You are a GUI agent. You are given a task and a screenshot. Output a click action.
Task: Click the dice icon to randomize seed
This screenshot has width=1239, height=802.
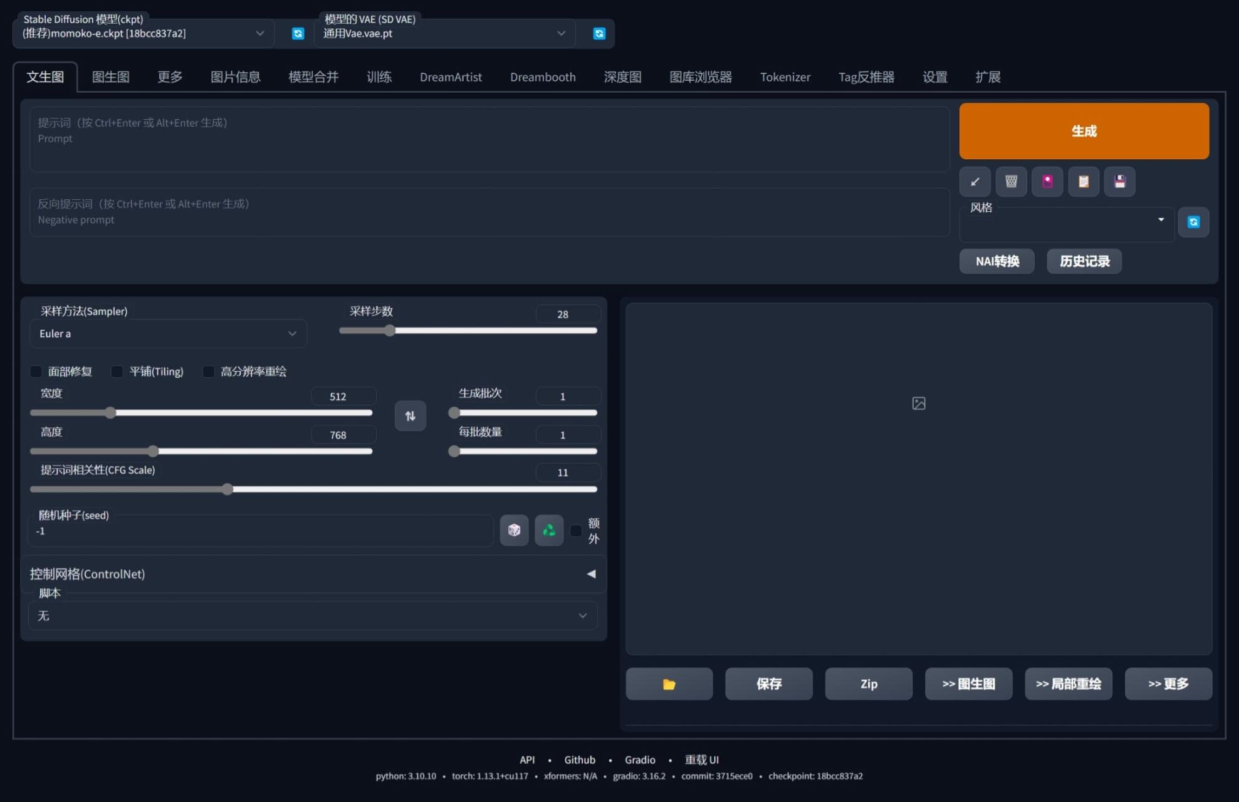tap(514, 531)
